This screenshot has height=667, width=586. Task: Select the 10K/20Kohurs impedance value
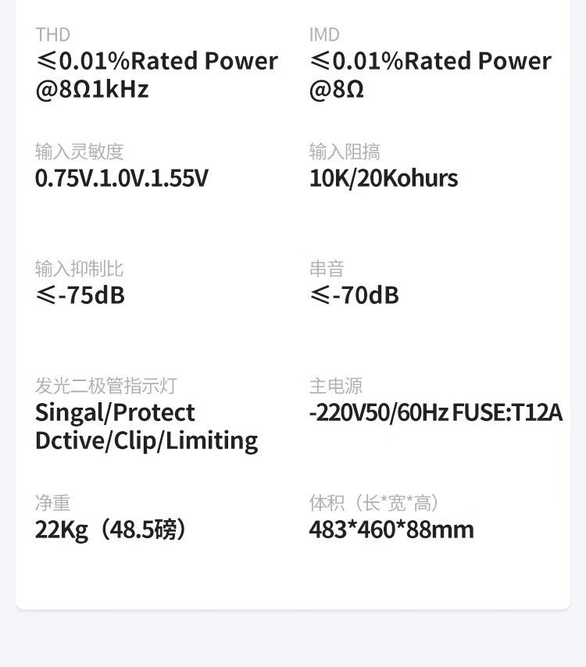(384, 178)
